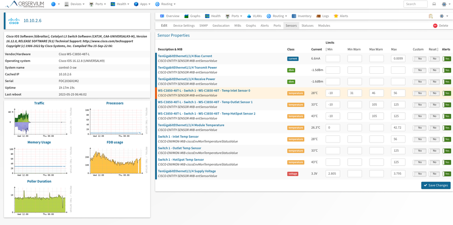Open the global settings gear icon
The height and width of the screenshot is (225, 453).
click(x=444, y=4)
